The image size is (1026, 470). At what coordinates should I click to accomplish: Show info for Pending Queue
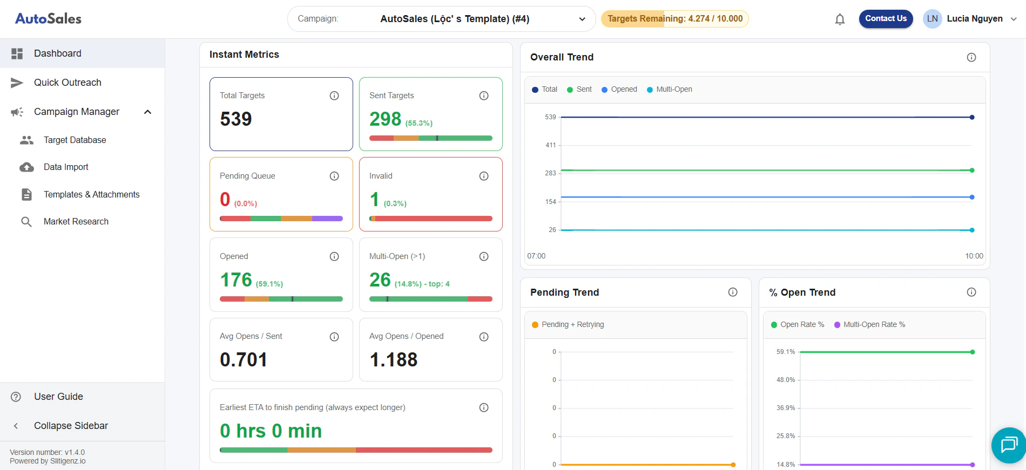tap(334, 176)
